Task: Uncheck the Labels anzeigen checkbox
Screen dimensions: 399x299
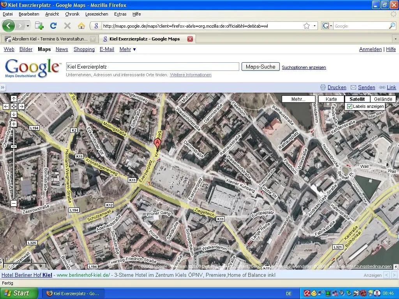Action: coord(350,106)
